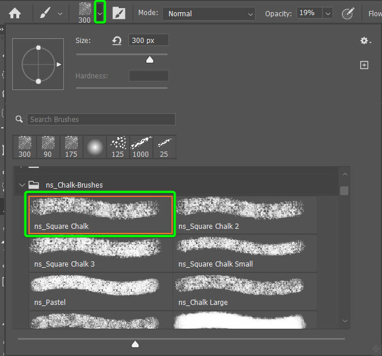Click the brush angle and roundness preview

coord(38,64)
